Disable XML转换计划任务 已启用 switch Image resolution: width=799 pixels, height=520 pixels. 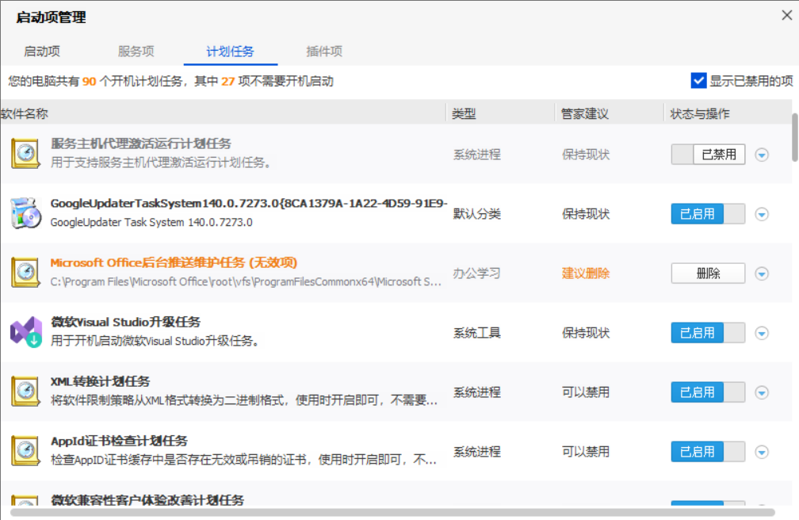pyautogui.click(x=708, y=392)
